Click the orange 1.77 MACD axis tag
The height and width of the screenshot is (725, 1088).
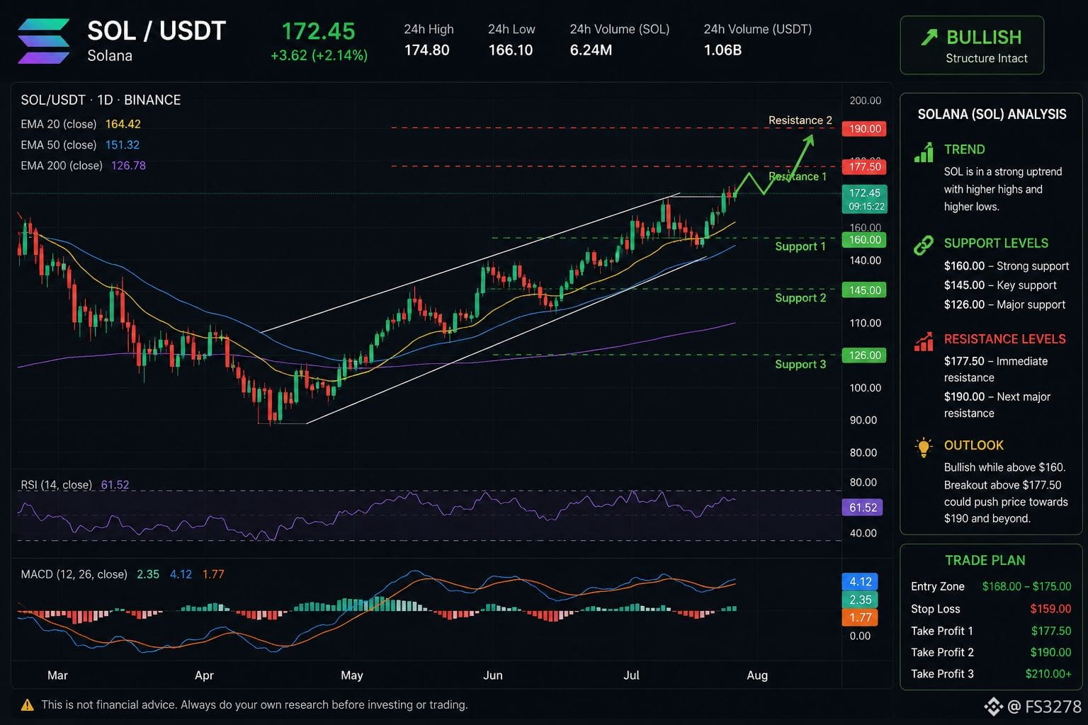(x=861, y=617)
